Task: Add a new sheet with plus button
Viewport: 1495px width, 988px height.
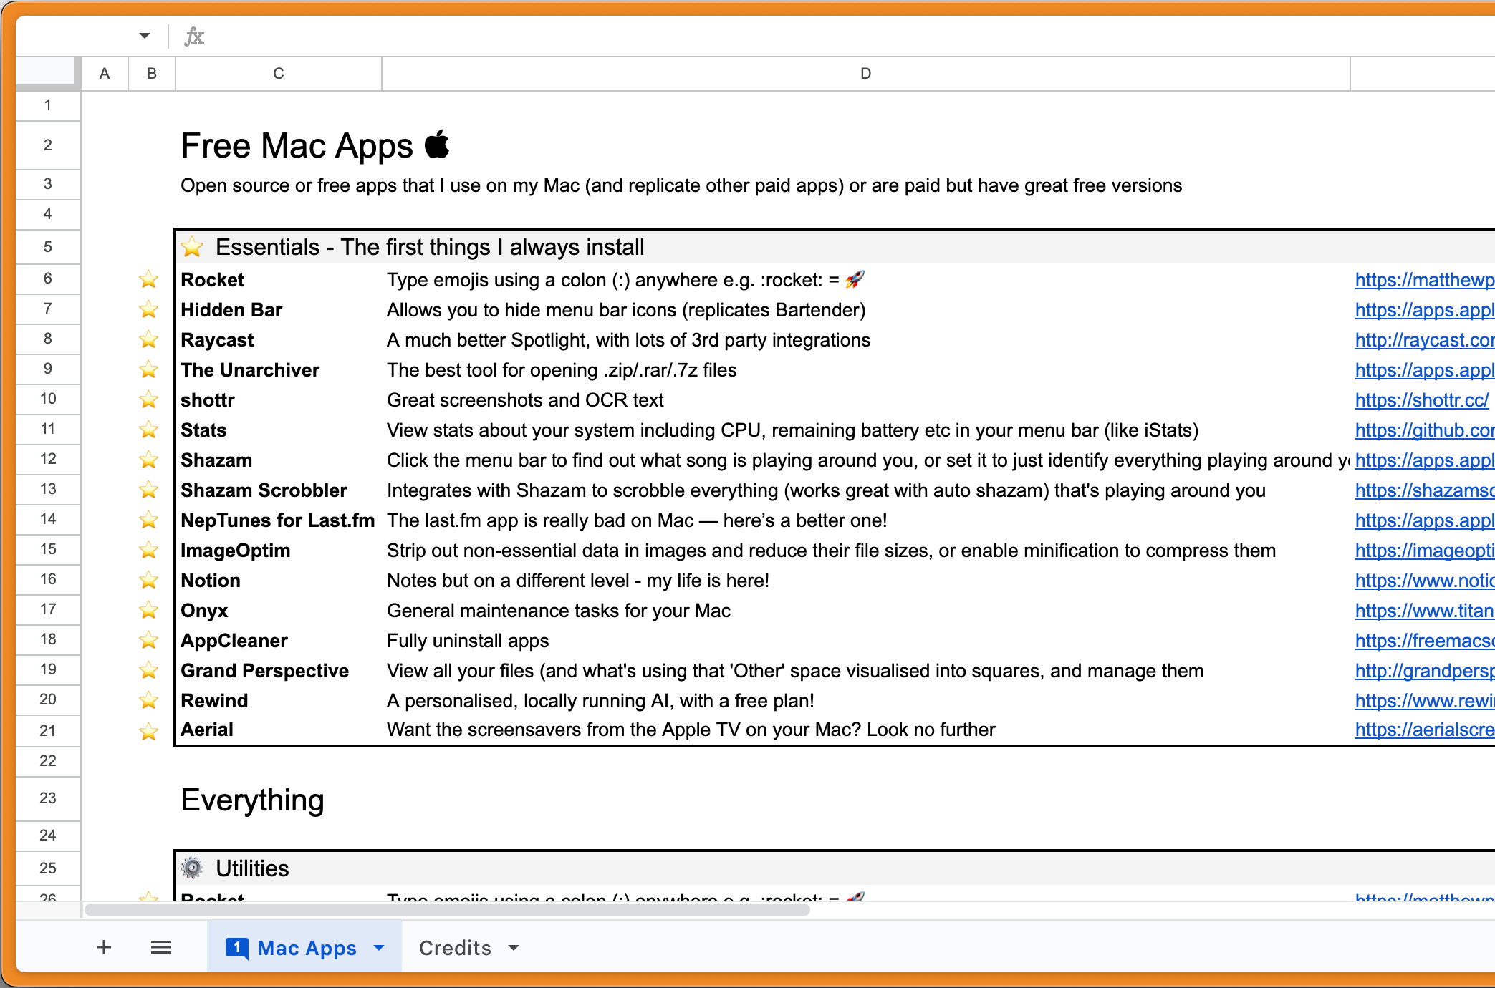Action: [104, 947]
